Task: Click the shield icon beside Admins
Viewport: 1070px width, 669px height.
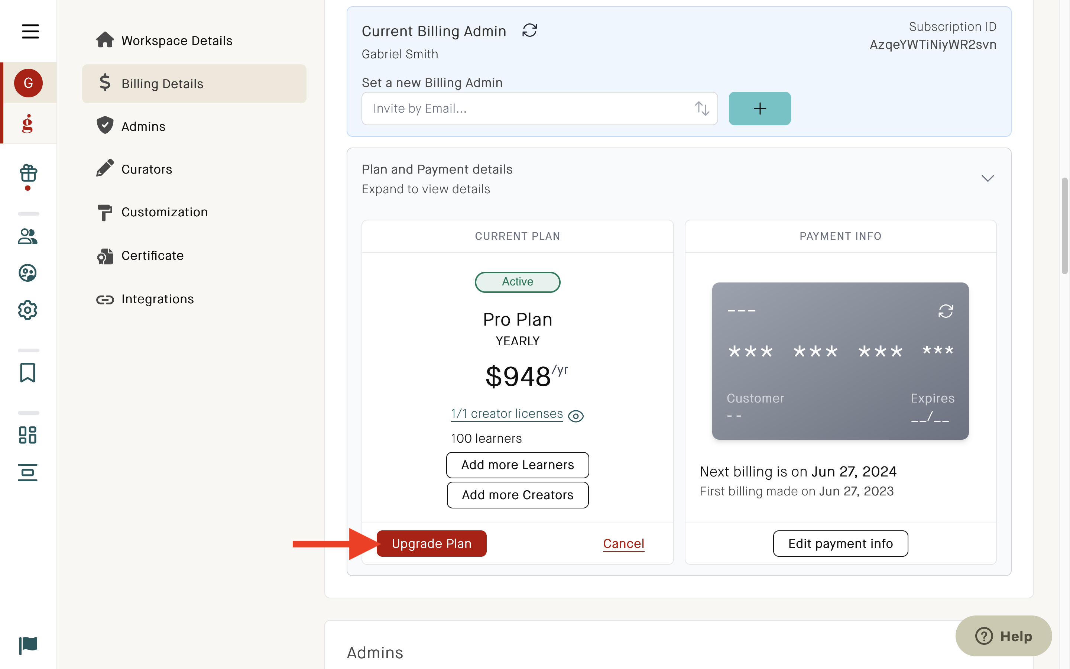Action: coord(105,125)
